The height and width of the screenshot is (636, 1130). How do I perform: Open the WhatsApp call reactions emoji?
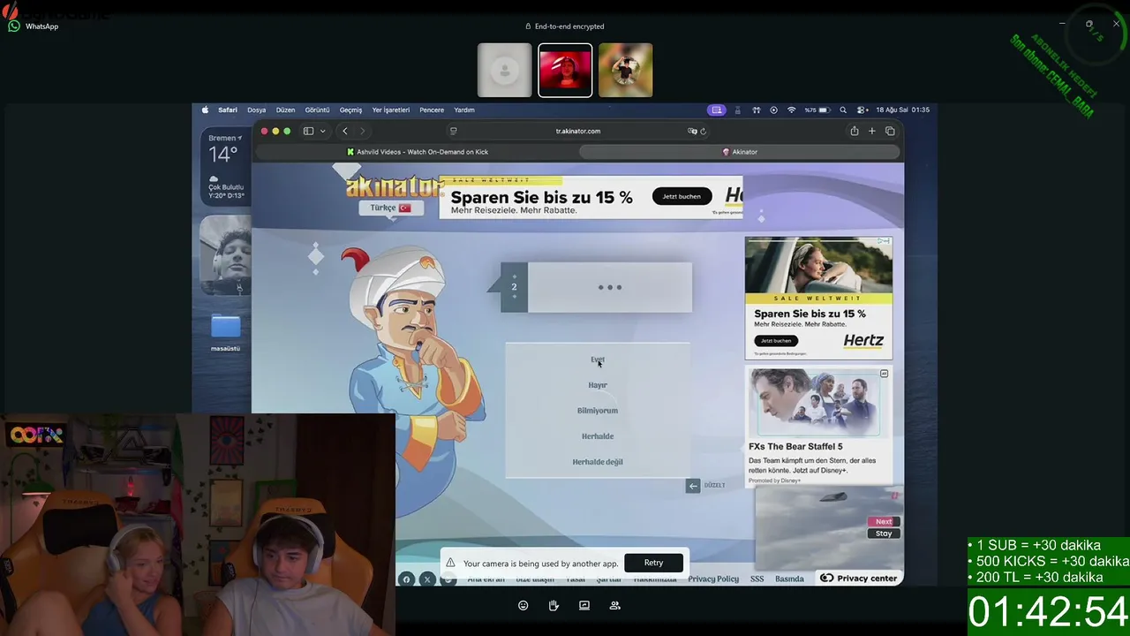tap(524, 605)
